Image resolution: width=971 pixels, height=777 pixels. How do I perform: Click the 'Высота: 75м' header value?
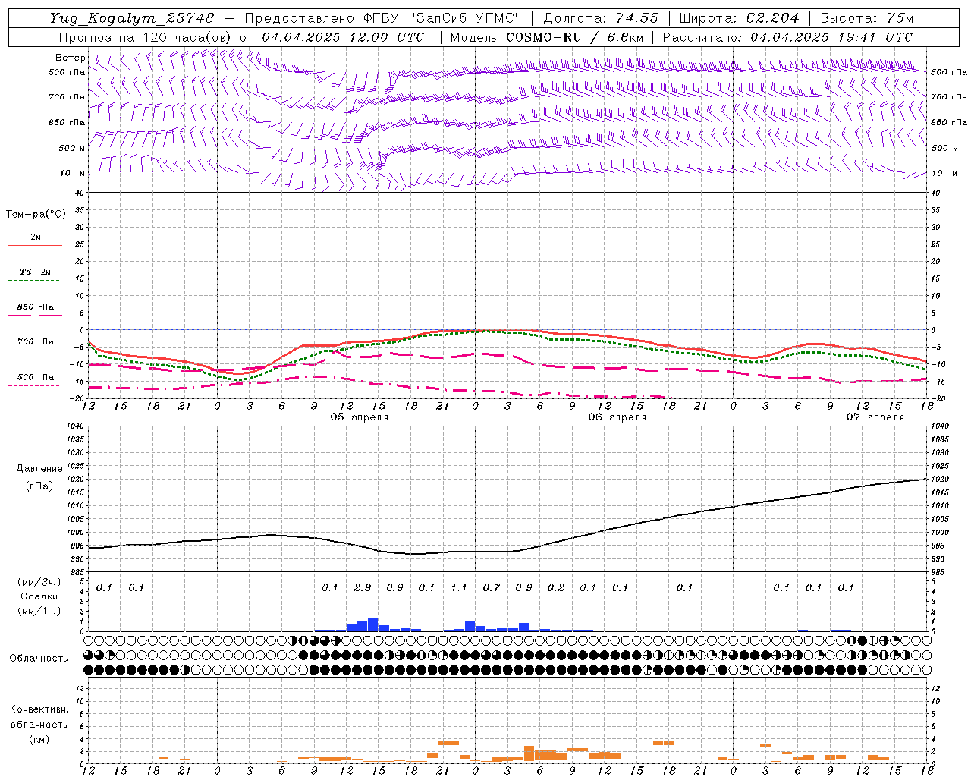tap(867, 18)
